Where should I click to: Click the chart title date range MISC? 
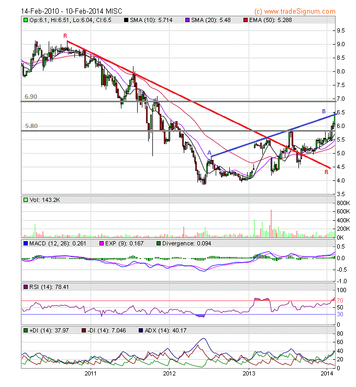point(71,11)
